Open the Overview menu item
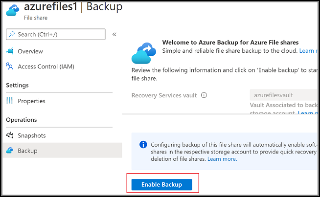 coord(30,51)
